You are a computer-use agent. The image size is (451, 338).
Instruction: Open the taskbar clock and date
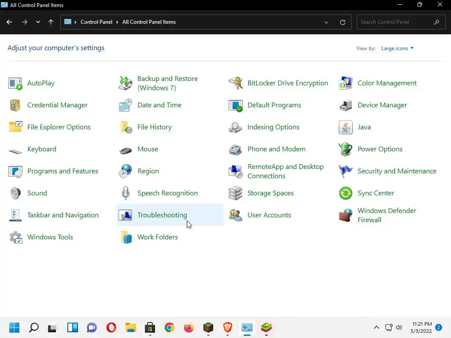point(421,327)
